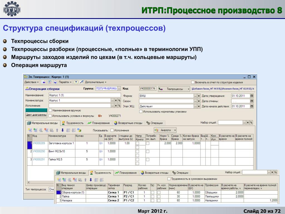The width and height of the screenshot is (285, 214).
Task: Open upper Набор опций selection ellipsis
Action: (x=244, y=123)
